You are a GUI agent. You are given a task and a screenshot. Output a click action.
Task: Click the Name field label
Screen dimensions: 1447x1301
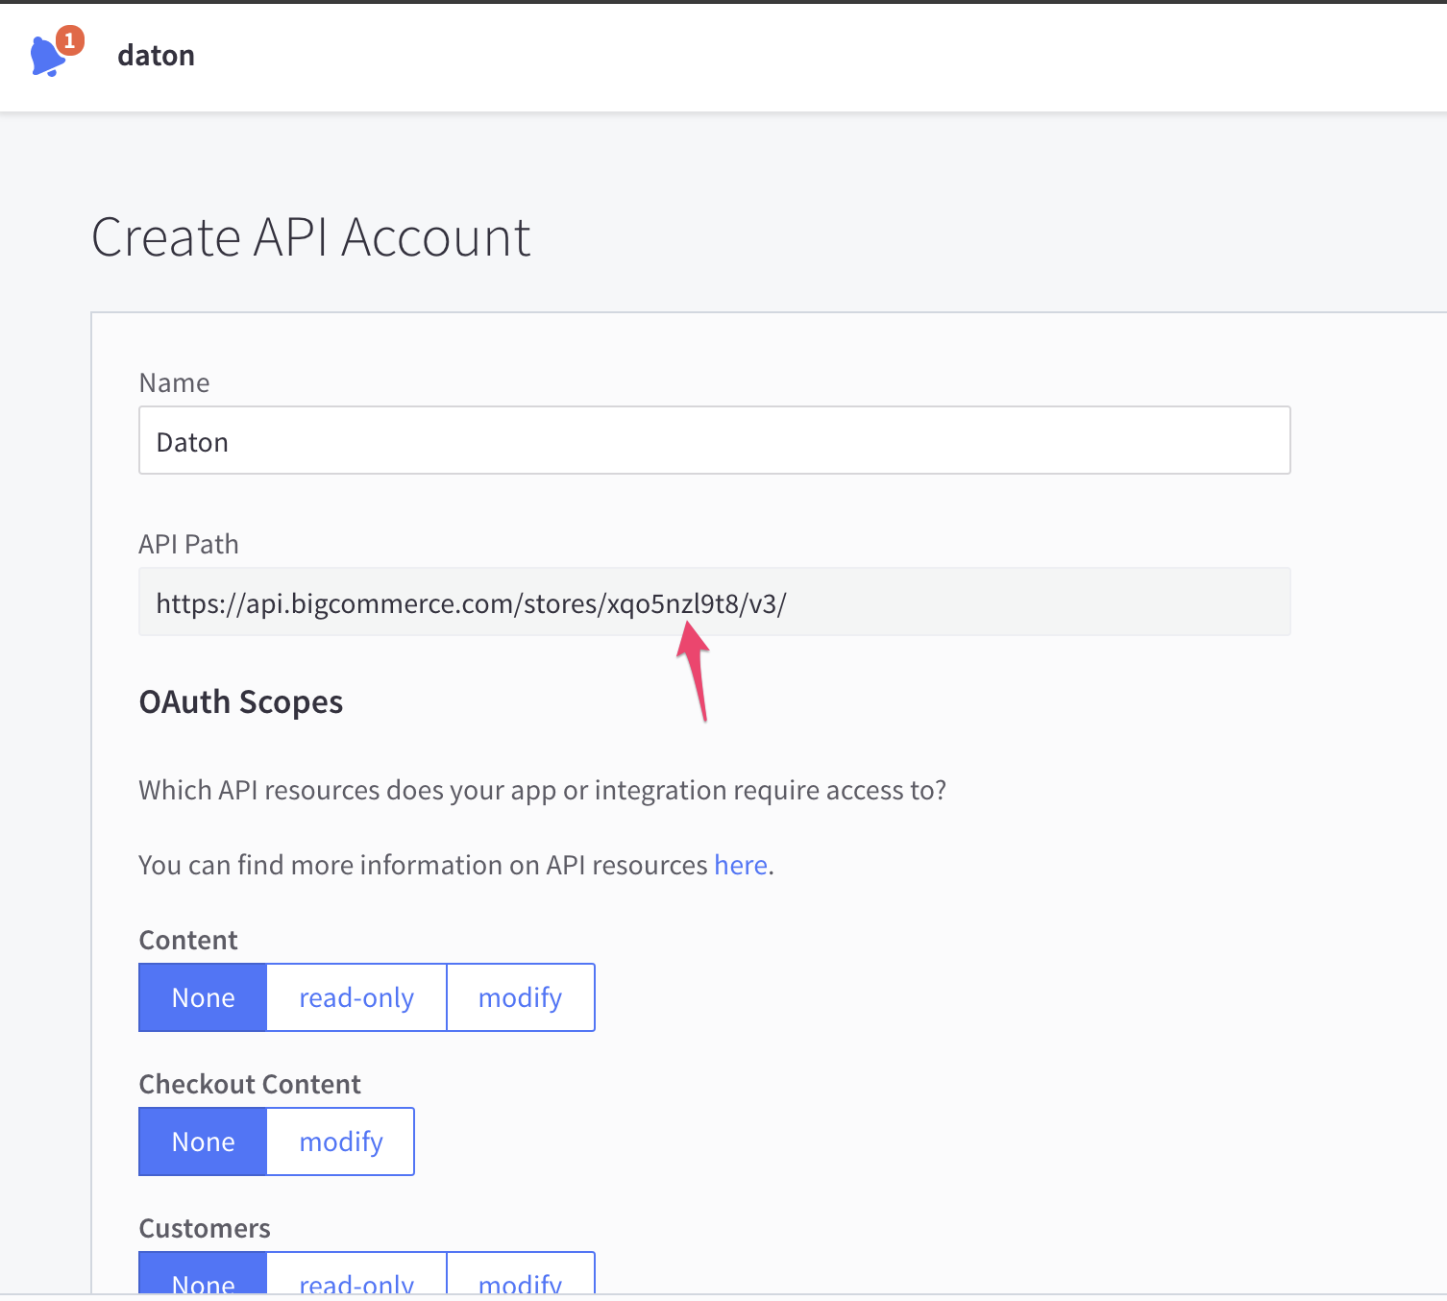(174, 382)
